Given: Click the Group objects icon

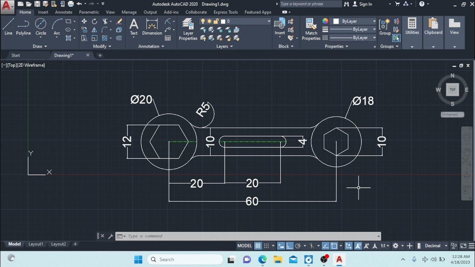Looking at the screenshot, I should click(x=385, y=27).
